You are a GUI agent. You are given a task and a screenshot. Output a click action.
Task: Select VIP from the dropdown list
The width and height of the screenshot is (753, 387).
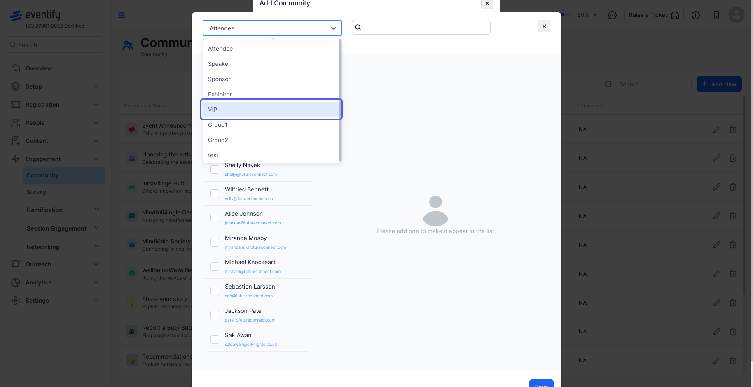(271, 110)
